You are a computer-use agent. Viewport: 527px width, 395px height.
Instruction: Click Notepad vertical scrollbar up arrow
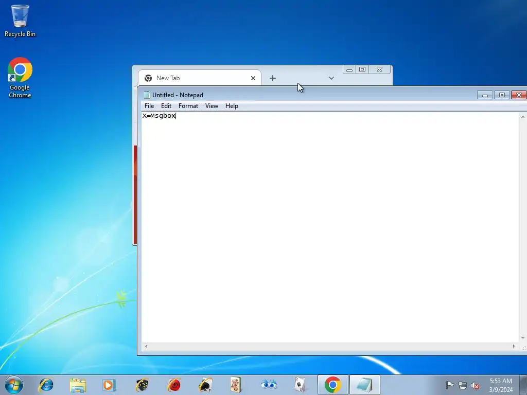[523, 117]
